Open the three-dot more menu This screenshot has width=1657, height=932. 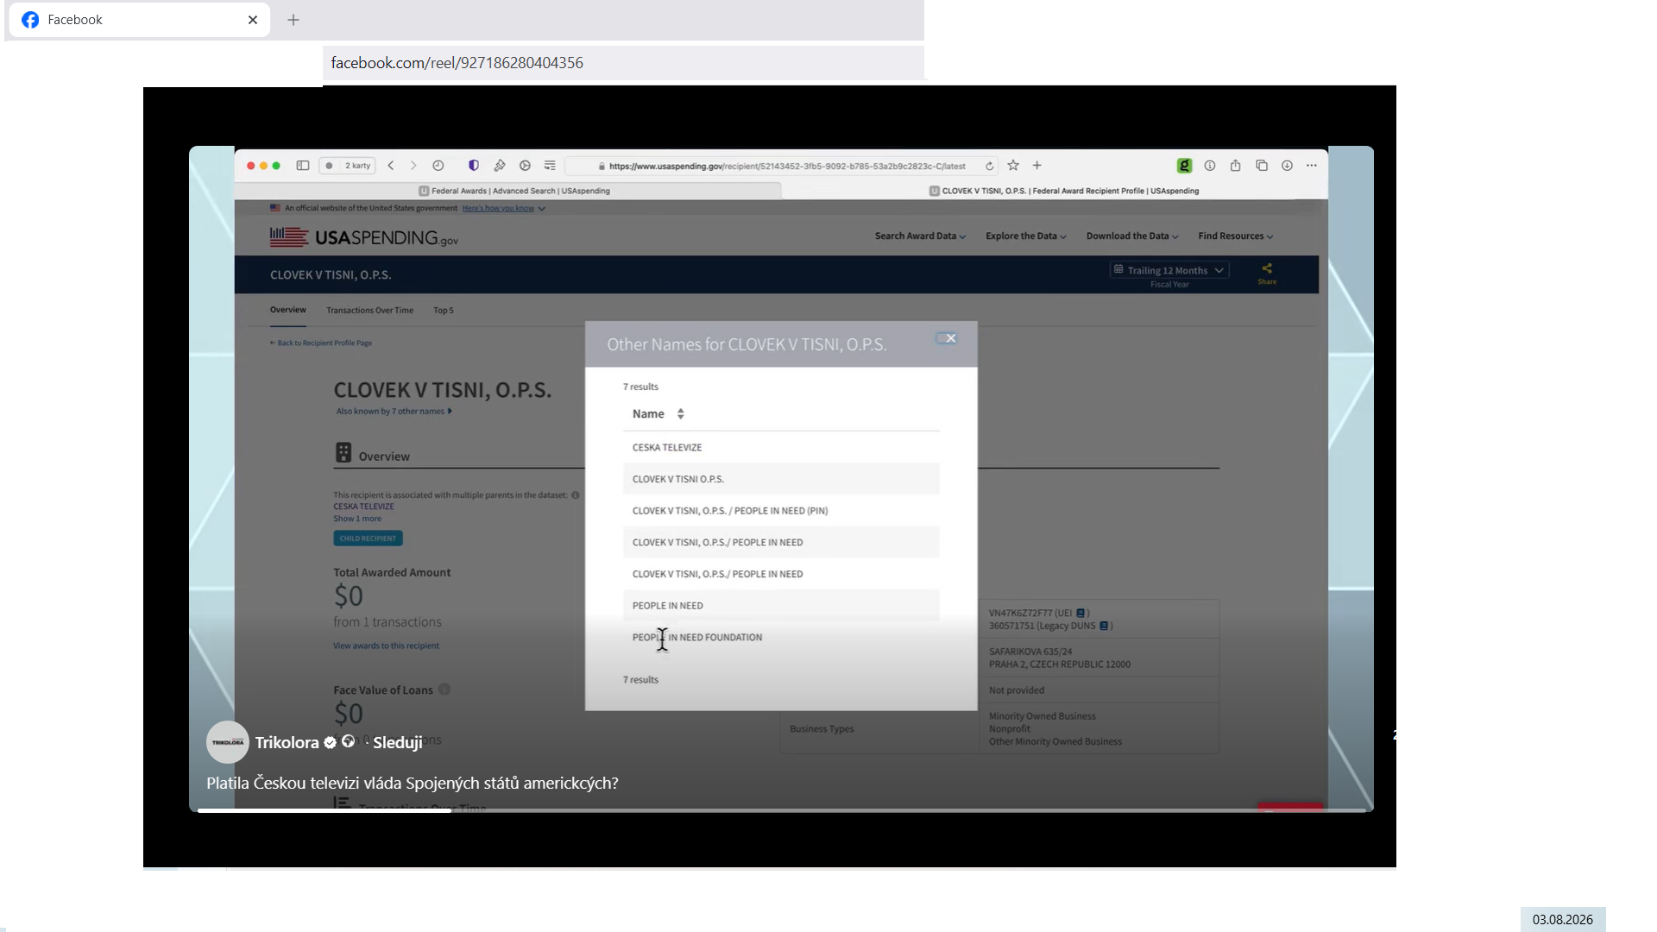[x=1312, y=166]
